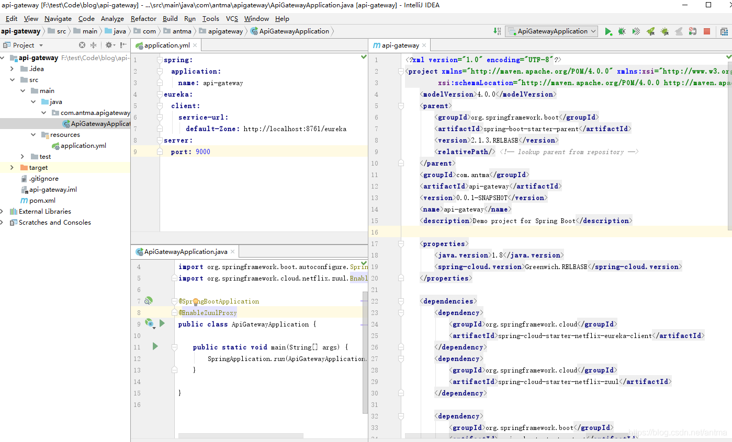
Task: Toggle code fold on the parent tag
Action: tap(401, 106)
